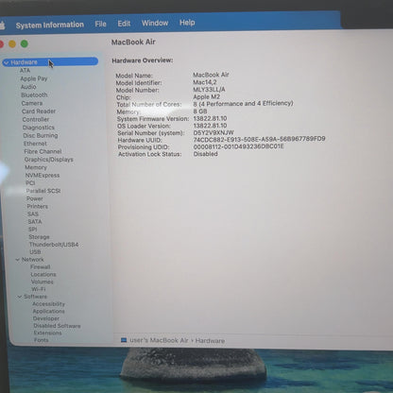This screenshot has width=393, height=393.
Task: Select SATA in the sidebar
Action: (35, 222)
